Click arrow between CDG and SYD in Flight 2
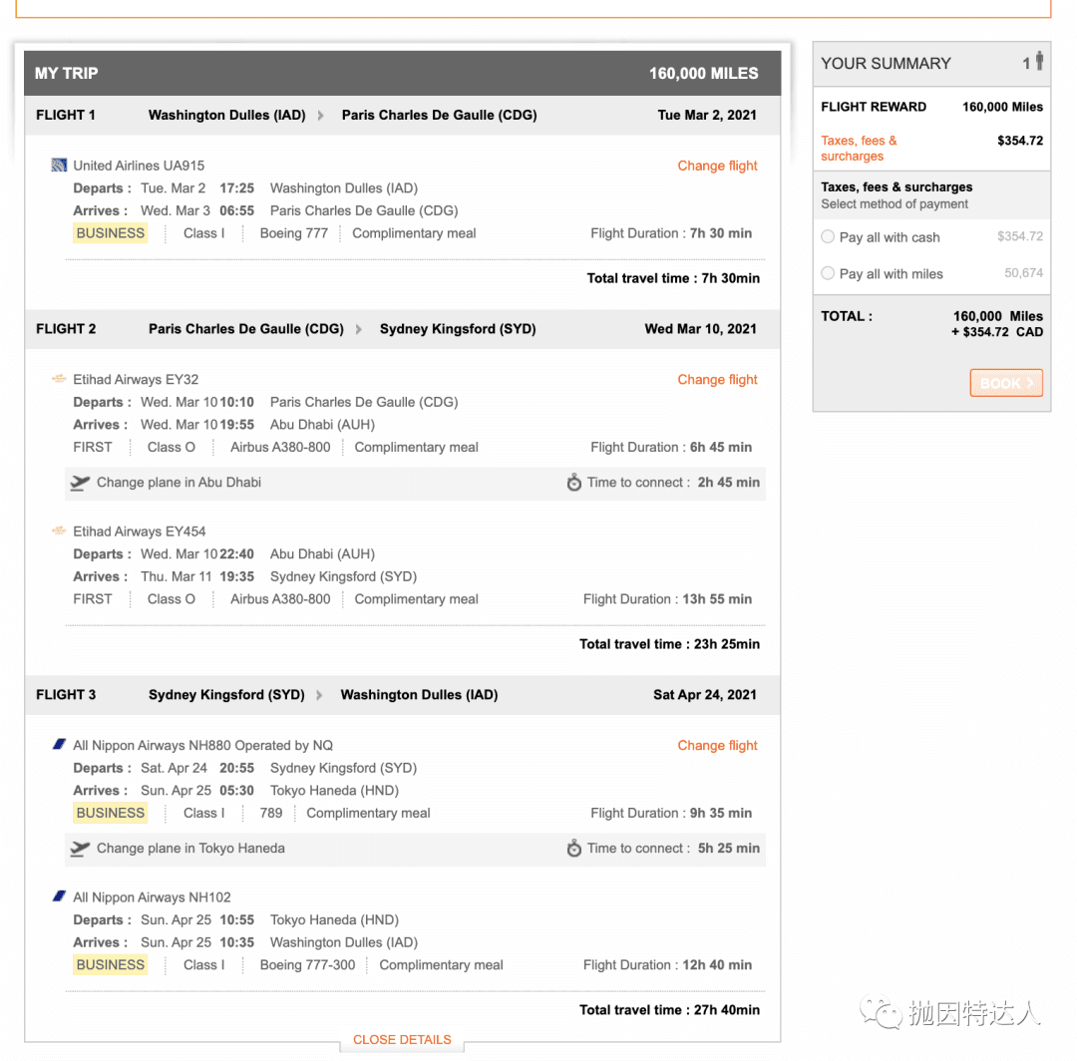1077x1061 pixels. point(359,330)
